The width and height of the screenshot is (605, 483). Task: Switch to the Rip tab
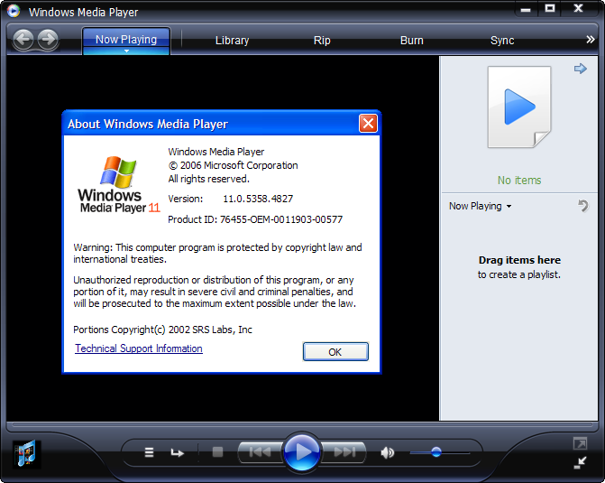[322, 41]
